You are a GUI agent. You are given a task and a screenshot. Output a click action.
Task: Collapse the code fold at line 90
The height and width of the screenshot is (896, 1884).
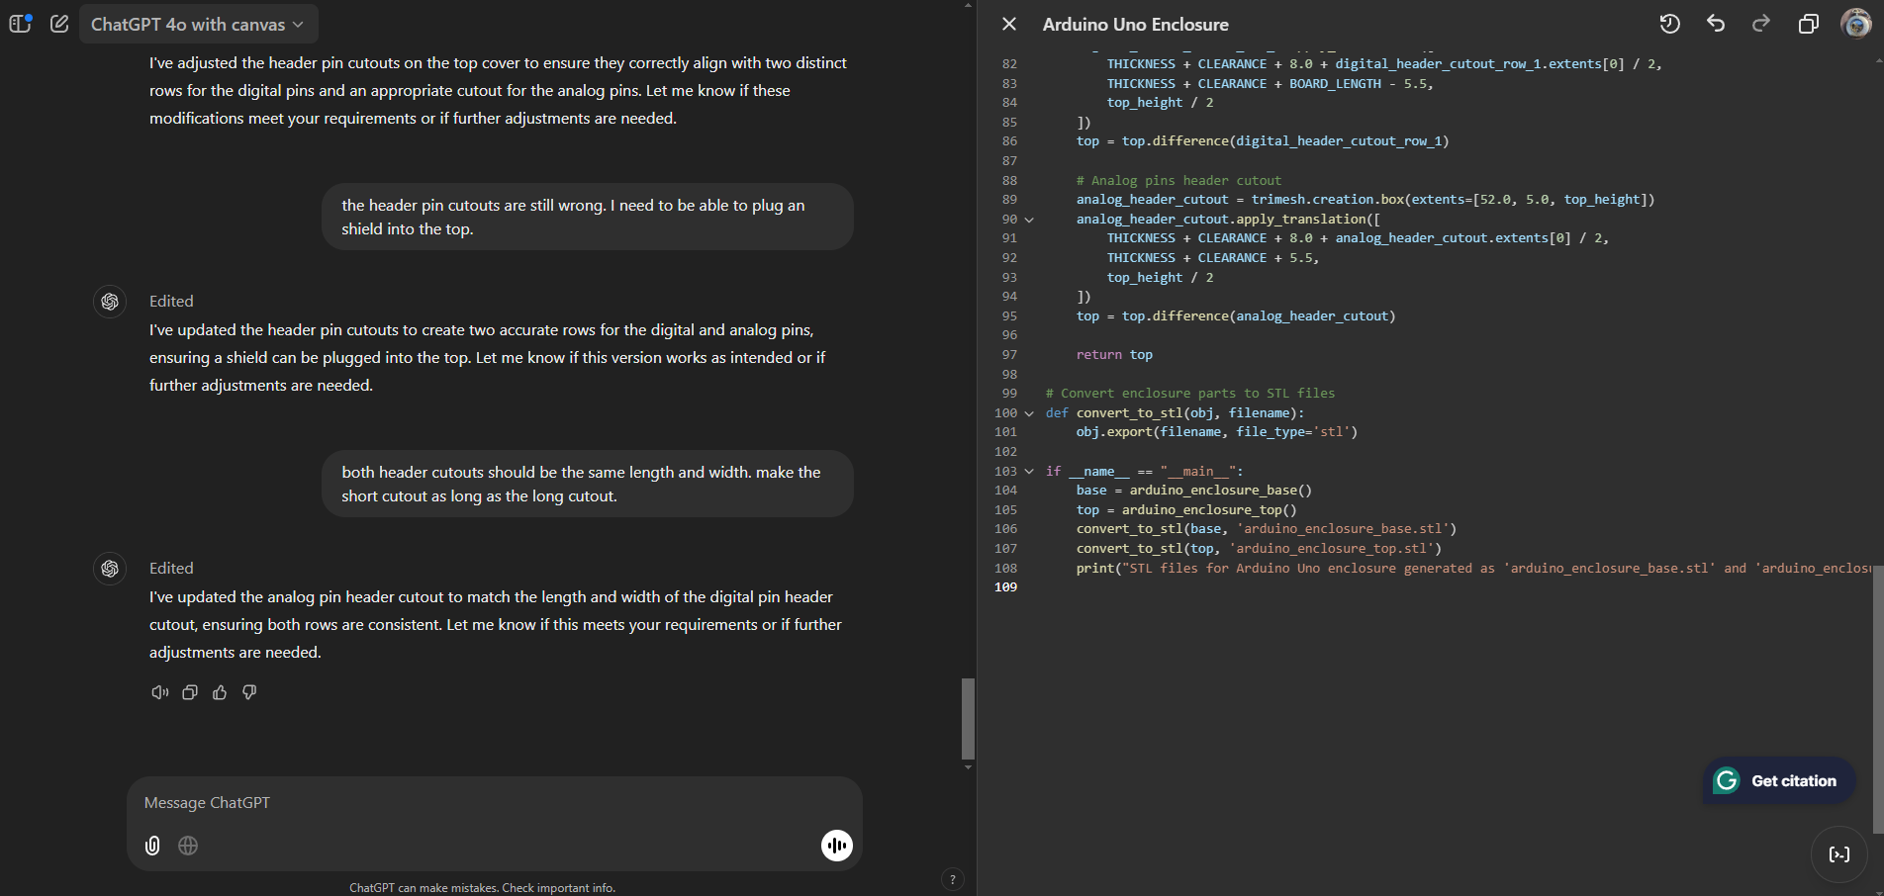tap(1029, 220)
